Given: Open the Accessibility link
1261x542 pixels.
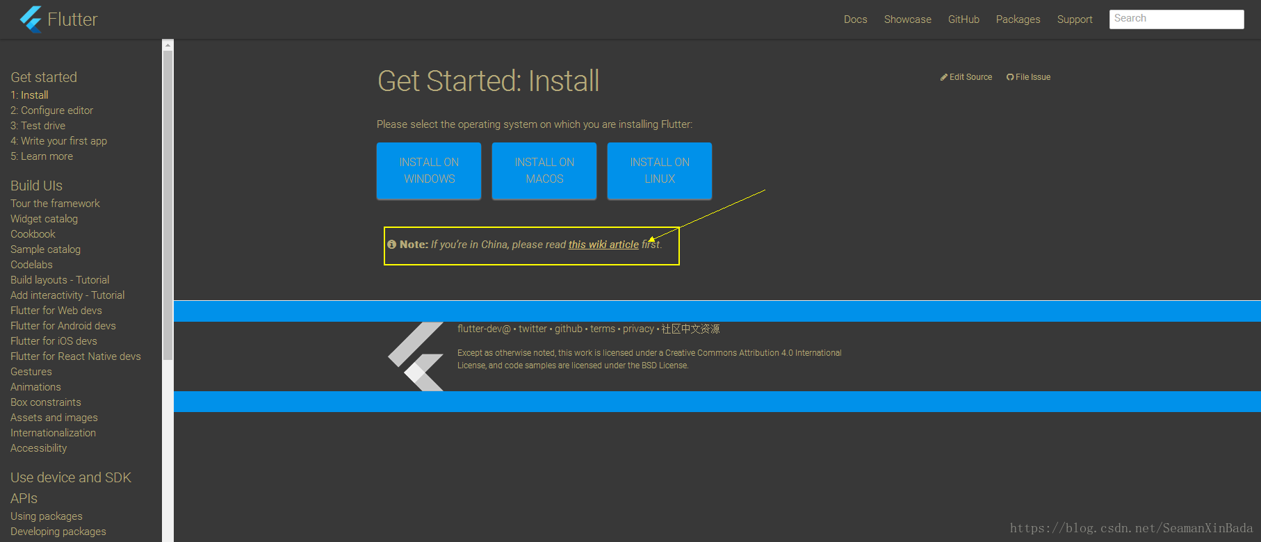Looking at the screenshot, I should pos(38,448).
